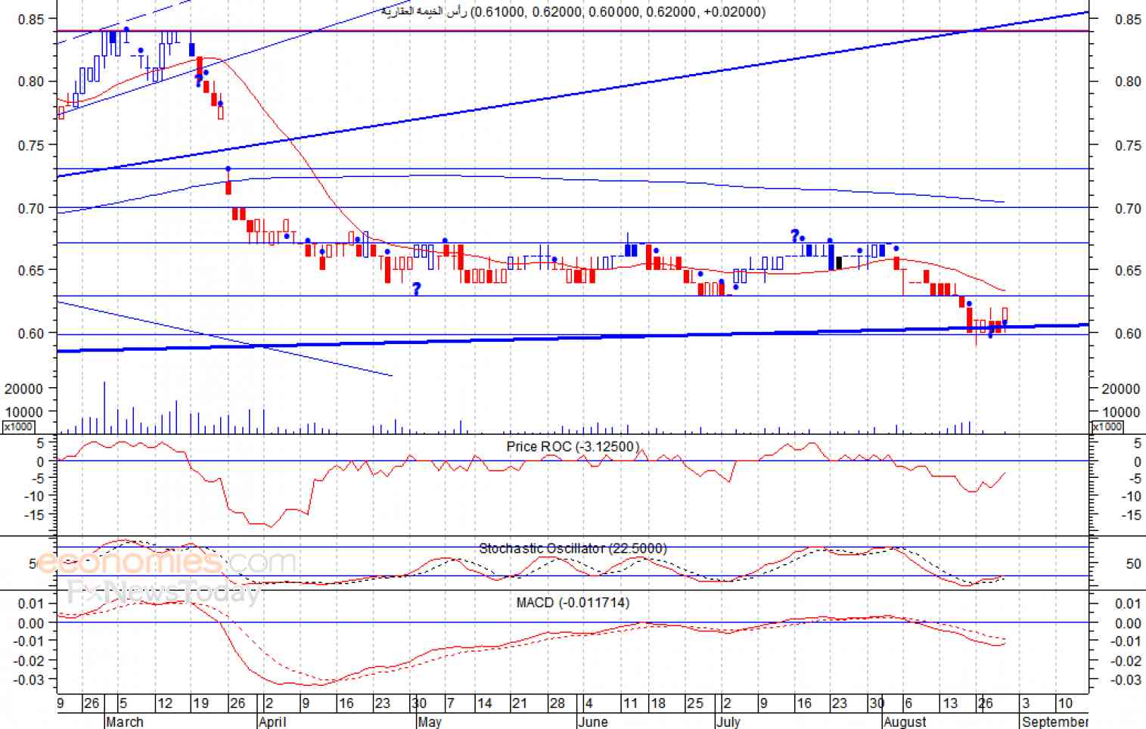
Task: Select the date label 25 in June
Action: [695, 704]
